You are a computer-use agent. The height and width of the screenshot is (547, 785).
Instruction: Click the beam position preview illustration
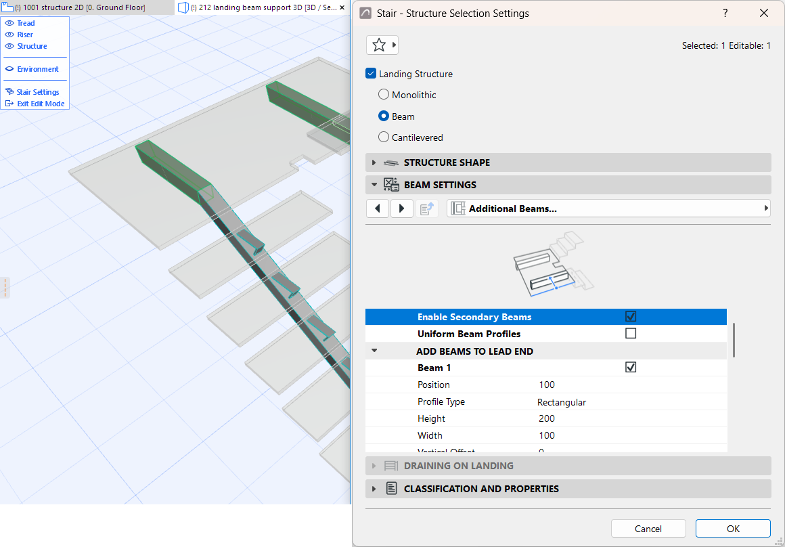tap(553, 264)
